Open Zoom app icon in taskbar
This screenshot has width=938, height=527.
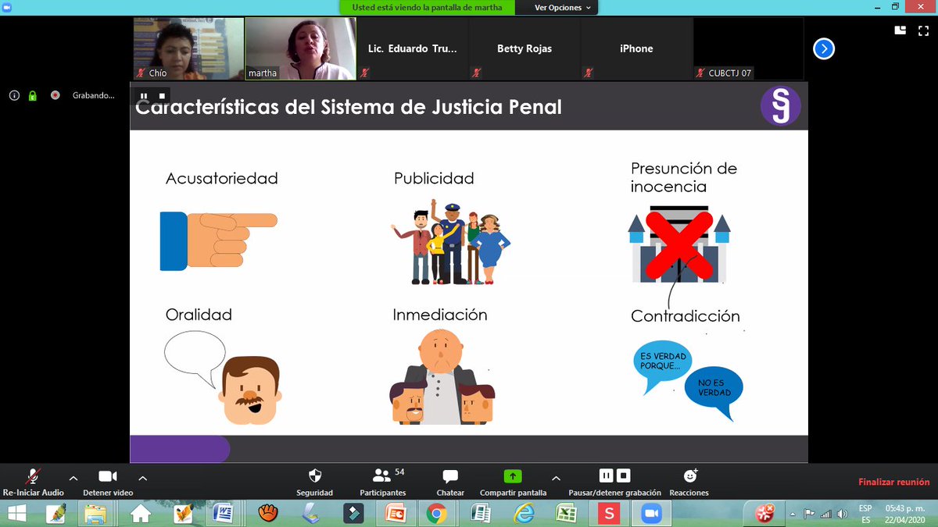coord(650,513)
